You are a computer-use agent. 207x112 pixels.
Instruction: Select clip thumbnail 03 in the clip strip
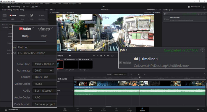pos(85,64)
